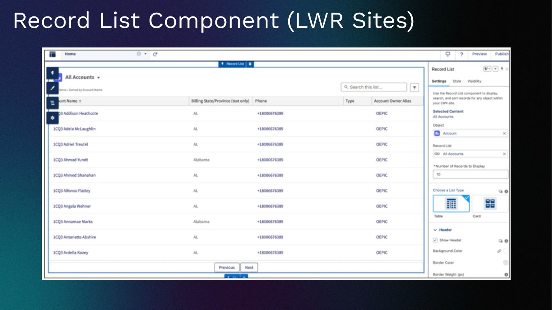The image size is (552, 310).
Task: Open the property panel options dropdown arrow
Action: click(x=495, y=69)
